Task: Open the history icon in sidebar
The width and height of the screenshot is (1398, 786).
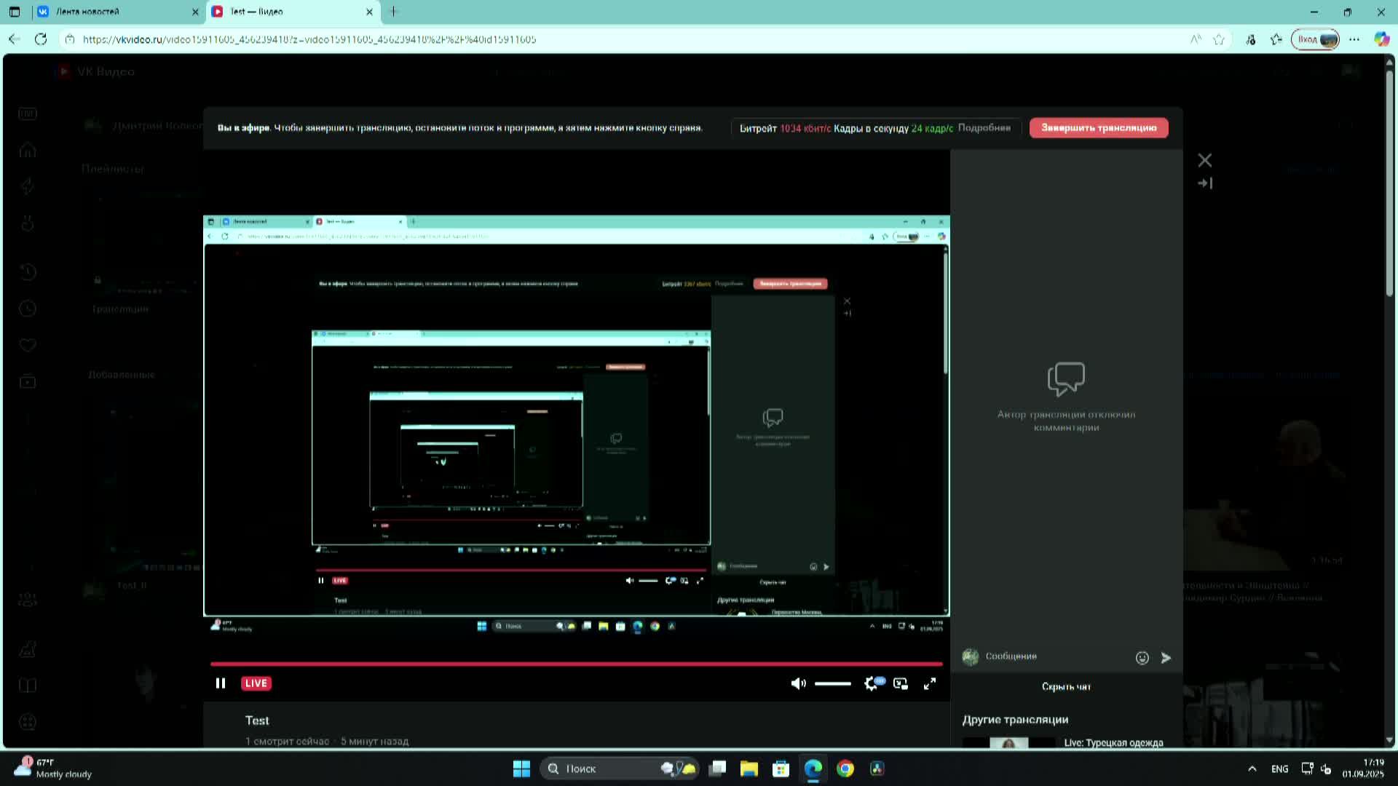Action: (x=28, y=271)
